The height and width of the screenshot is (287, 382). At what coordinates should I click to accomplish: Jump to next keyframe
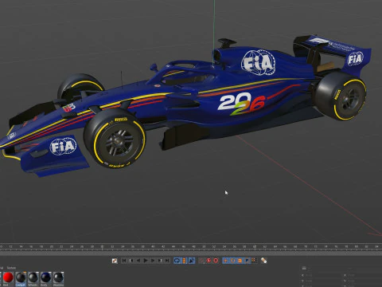pyautogui.click(x=160, y=261)
